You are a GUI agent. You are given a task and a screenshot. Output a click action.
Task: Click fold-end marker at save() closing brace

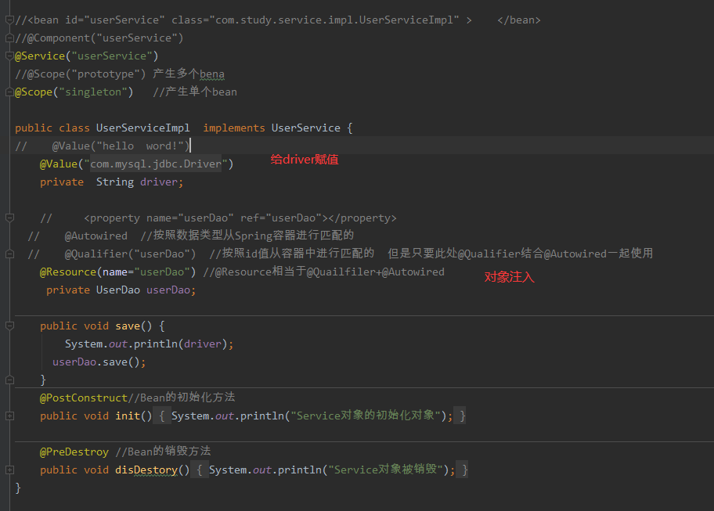9,380
